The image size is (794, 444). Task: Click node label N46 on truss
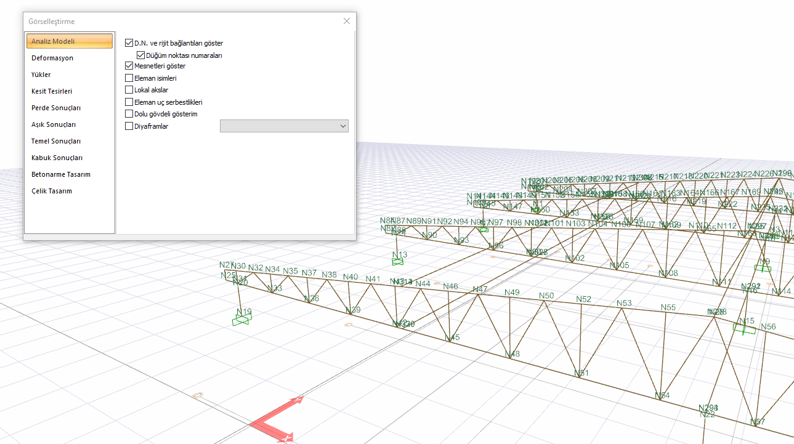pos(451,286)
